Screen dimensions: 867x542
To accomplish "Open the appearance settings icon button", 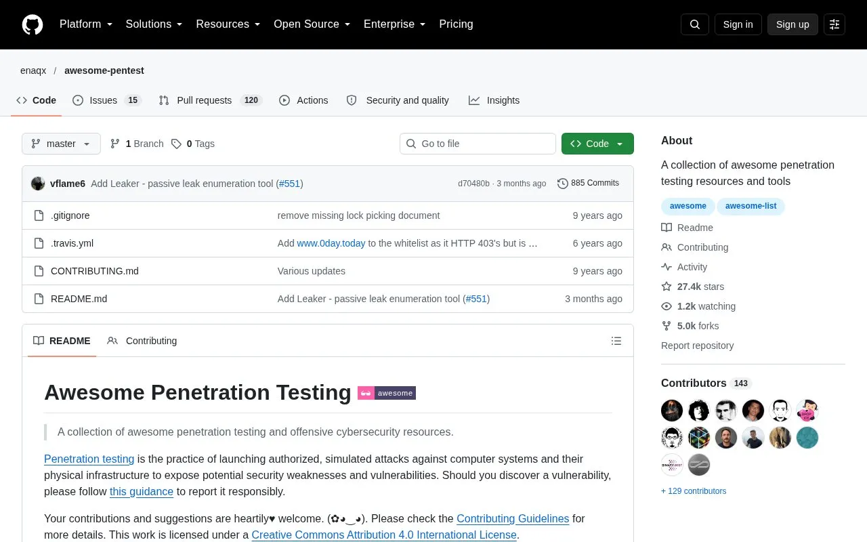I will pos(834,24).
